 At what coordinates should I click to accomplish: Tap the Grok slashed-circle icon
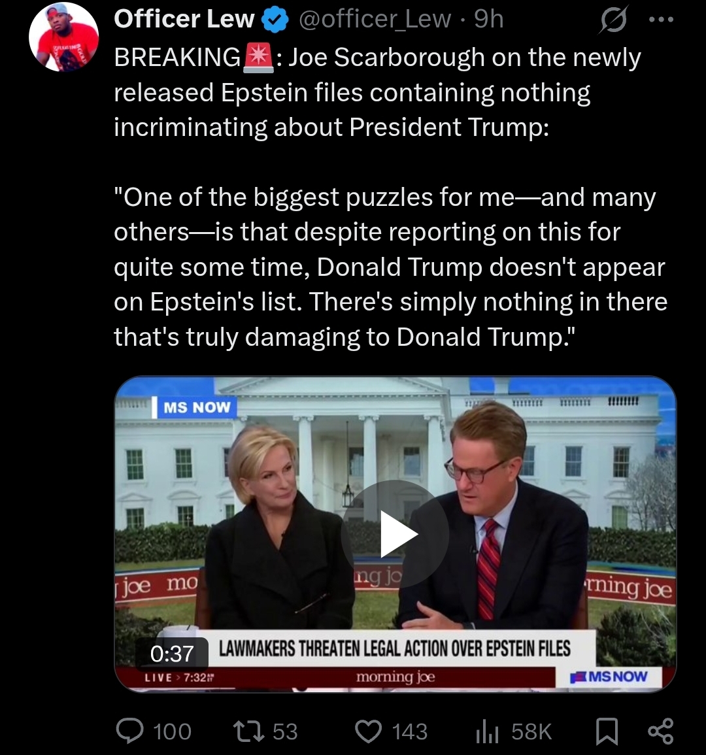pos(614,20)
